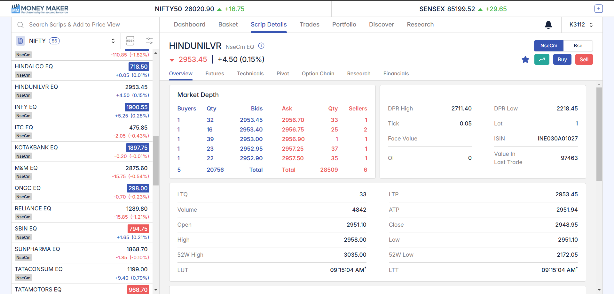Select HINDALCO EQ in watchlist
This screenshot has width=614, height=294.
point(82,71)
